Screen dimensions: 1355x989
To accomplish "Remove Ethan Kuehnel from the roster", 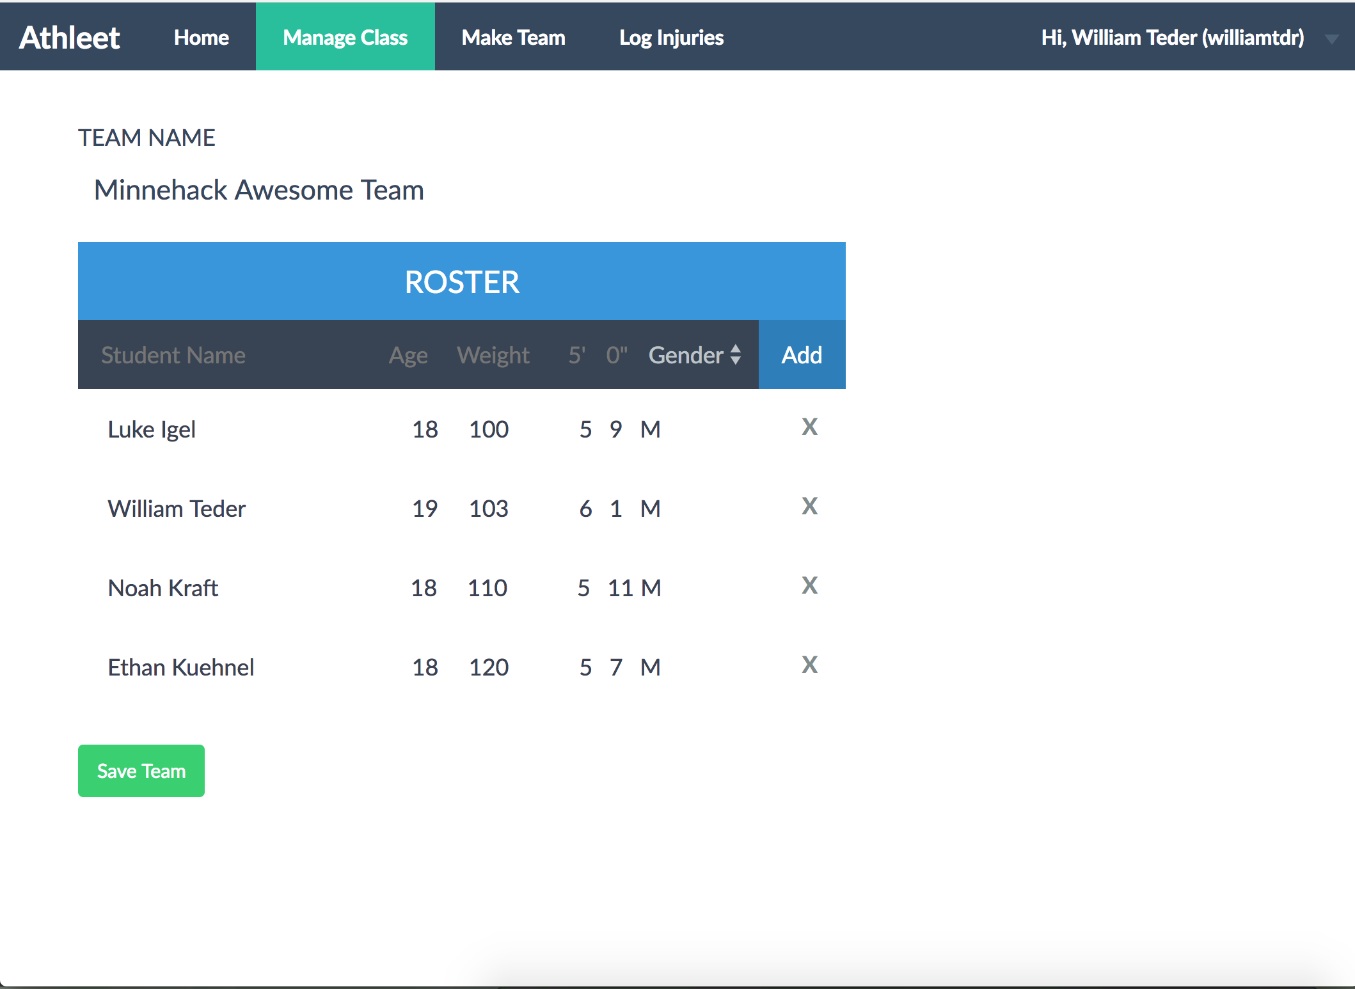I will pyautogui.click(x=809, y=665).
